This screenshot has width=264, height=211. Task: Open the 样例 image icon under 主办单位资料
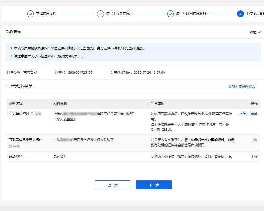pos(32,114)
